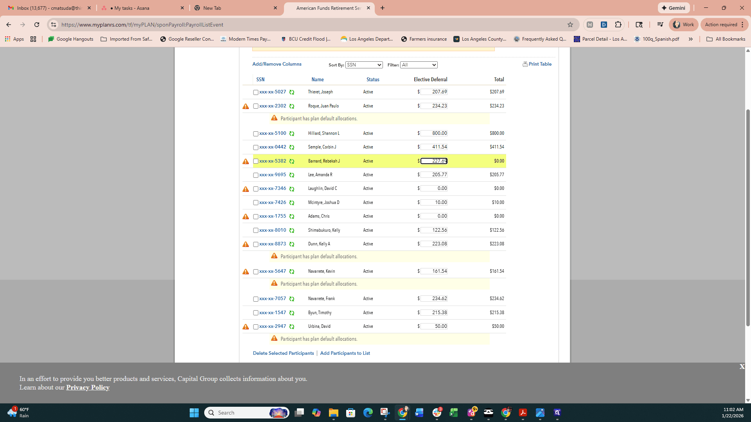Select checkbox for Mcintyre, Joshua D

pos(256,203)
